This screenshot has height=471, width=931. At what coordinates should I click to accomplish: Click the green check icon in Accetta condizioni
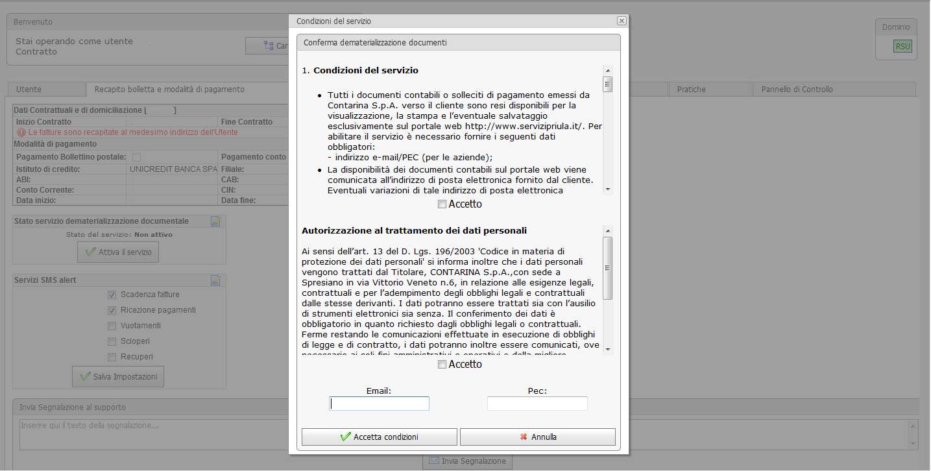point(346,437)
